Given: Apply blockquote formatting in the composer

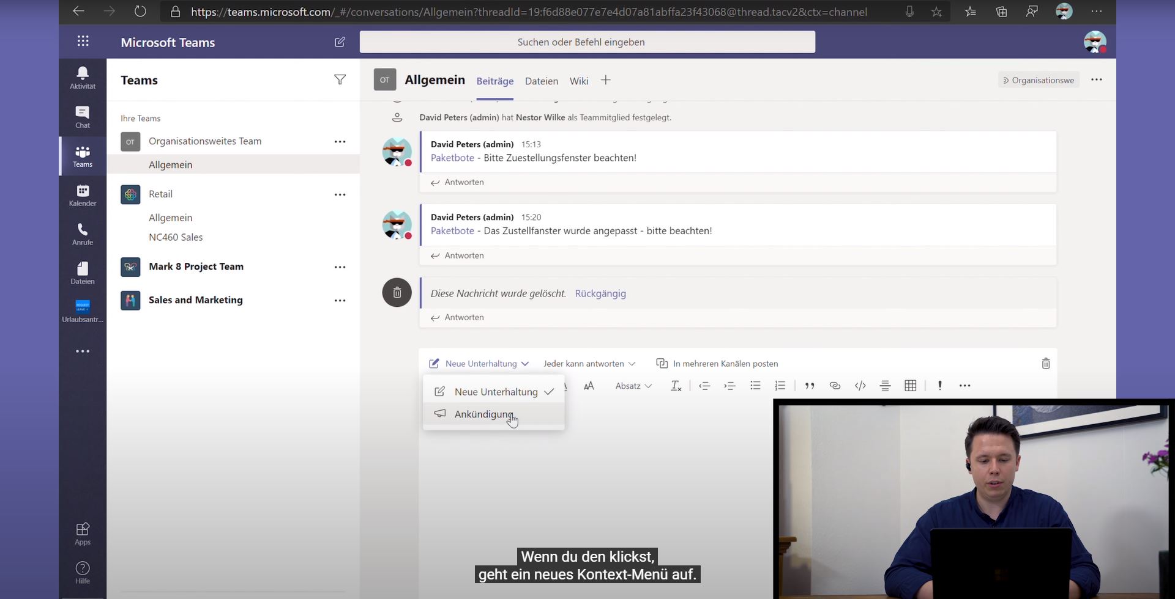Looking at the screenshot, I should (x=810, y=386).
